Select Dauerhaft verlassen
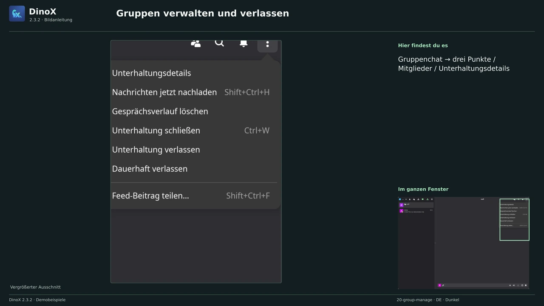The height and width of the screenshot is (306, 544). click(193, 169)
